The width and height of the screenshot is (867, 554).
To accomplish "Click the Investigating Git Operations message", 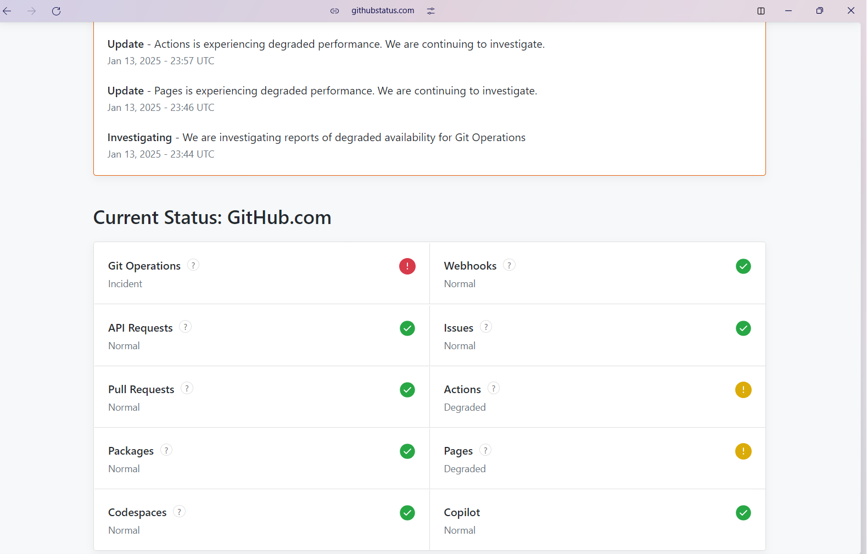I will click(316, 137).
